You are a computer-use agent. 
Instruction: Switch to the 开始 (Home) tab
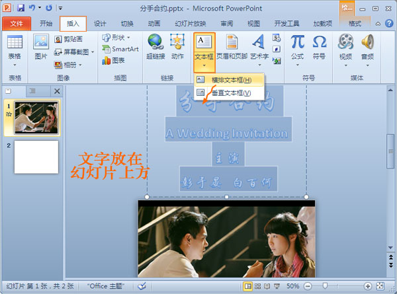[46, 24]
